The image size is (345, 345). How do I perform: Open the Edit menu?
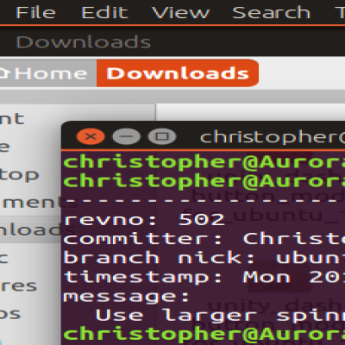point(104,13)
